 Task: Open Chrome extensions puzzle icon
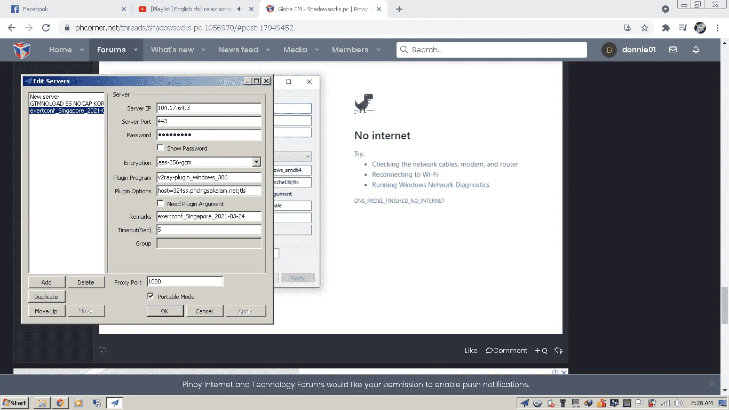click(665, 28)
